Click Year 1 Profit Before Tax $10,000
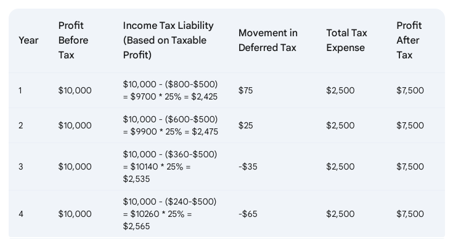 tap(75, 90)
